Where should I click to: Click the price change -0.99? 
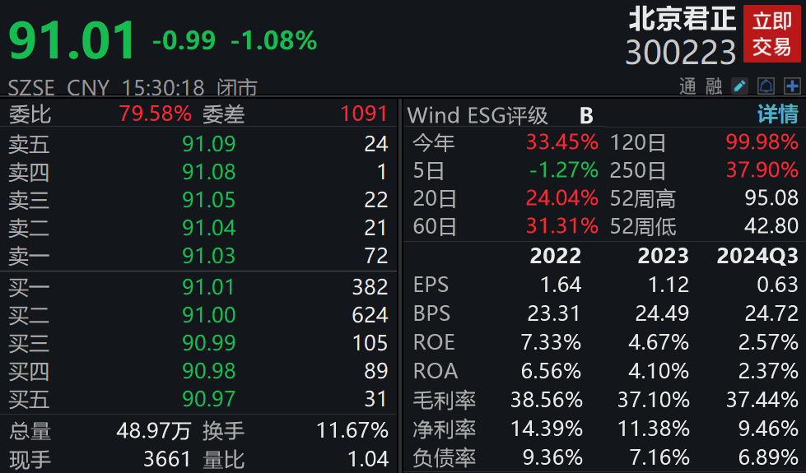184,40
